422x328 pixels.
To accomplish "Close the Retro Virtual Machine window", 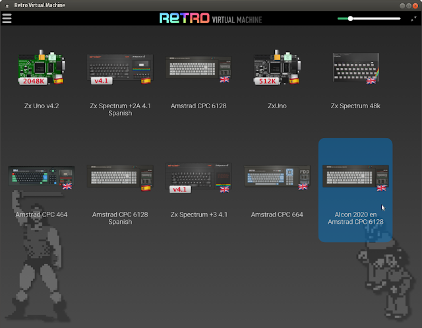I will [415, 6].
